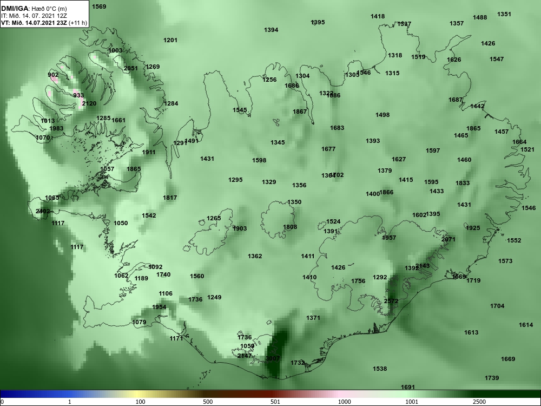Click the 1488 value
The width and height of the screenshot is (541, 406).
tap(479, 18)
